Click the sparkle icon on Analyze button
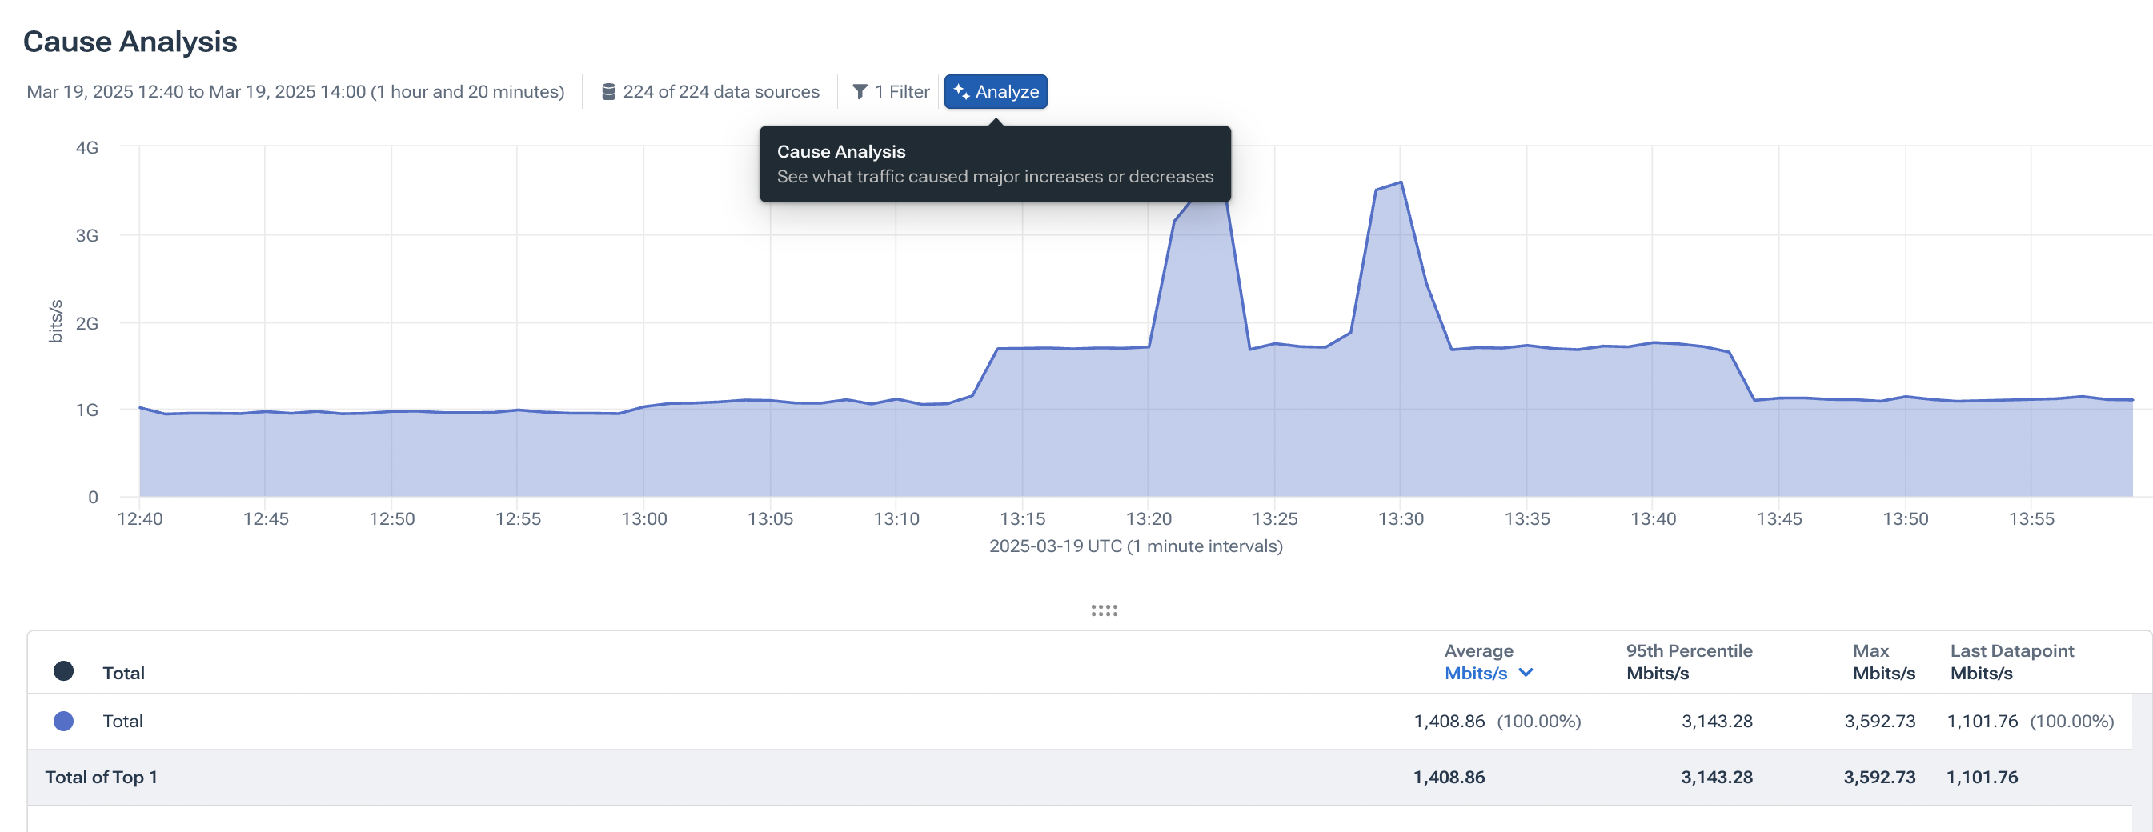 (x=961, y=92)
